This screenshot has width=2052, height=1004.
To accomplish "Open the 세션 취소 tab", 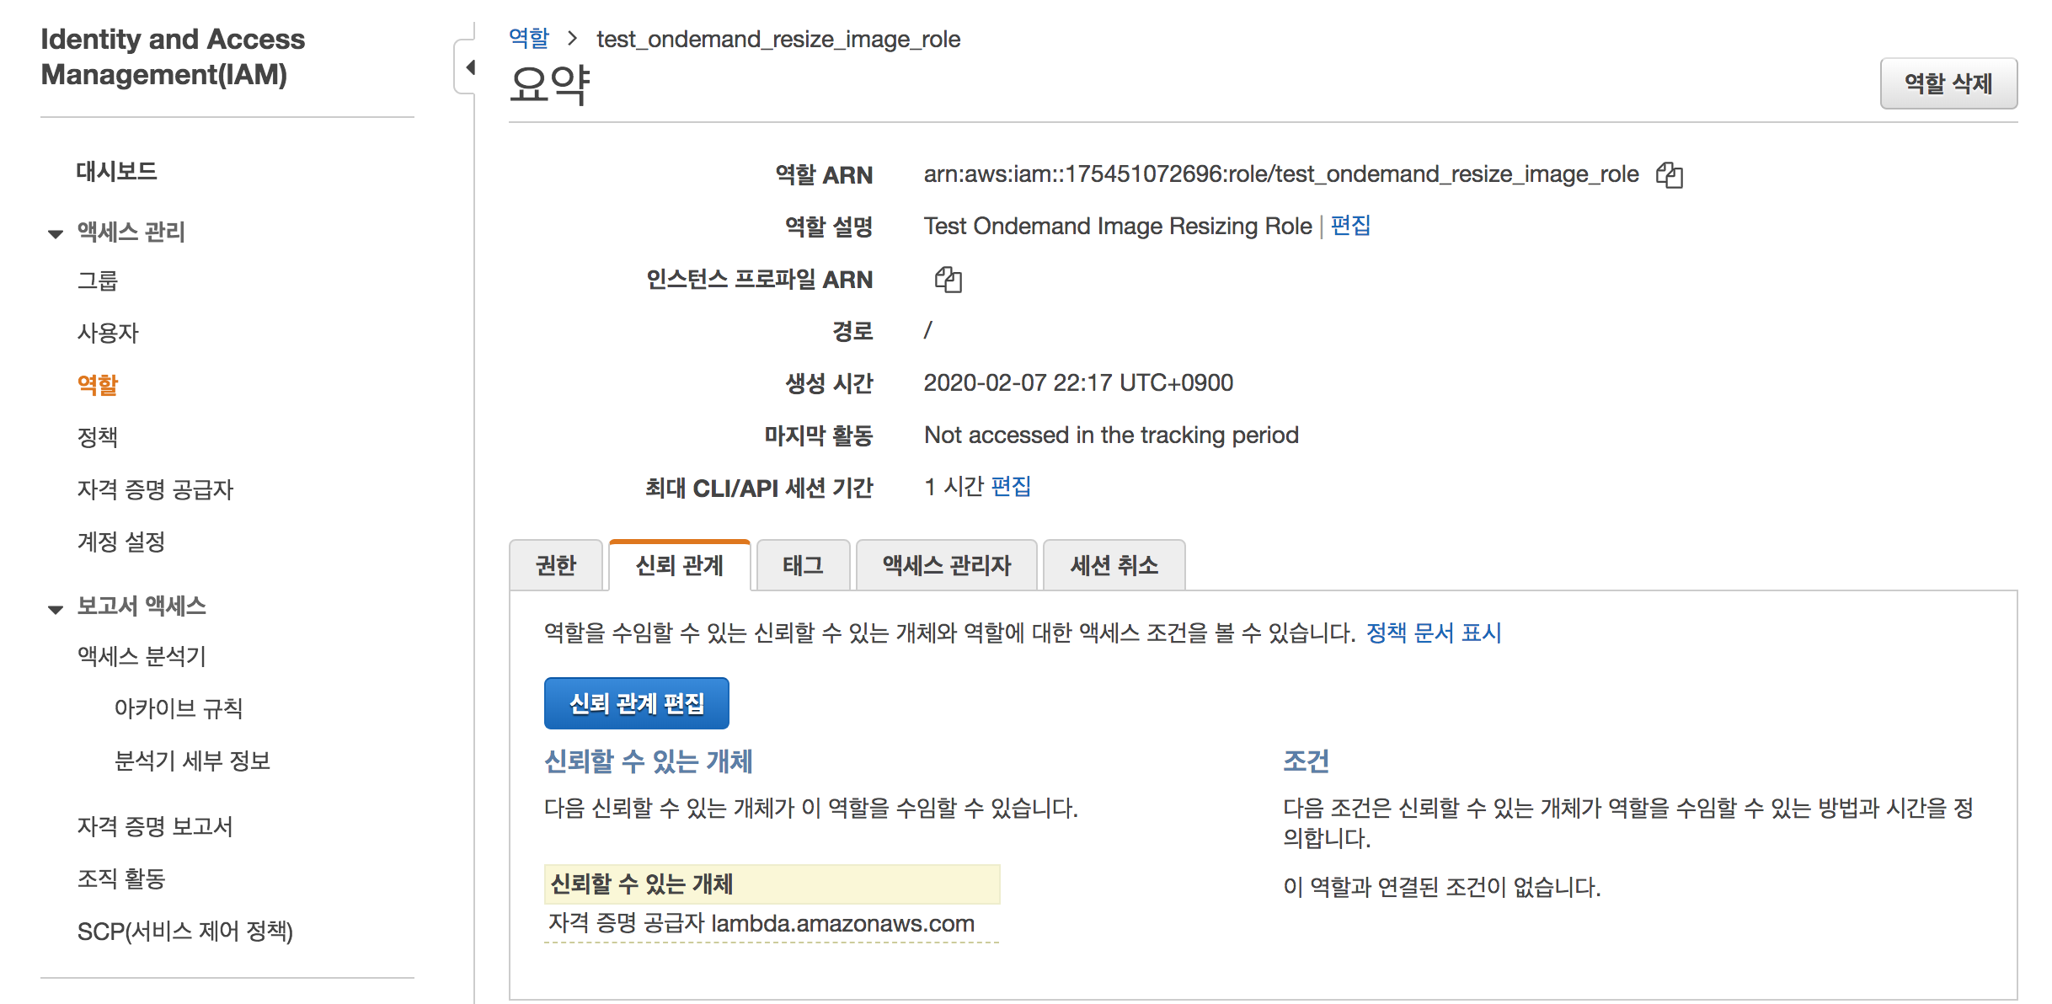I will point(1114,565).
